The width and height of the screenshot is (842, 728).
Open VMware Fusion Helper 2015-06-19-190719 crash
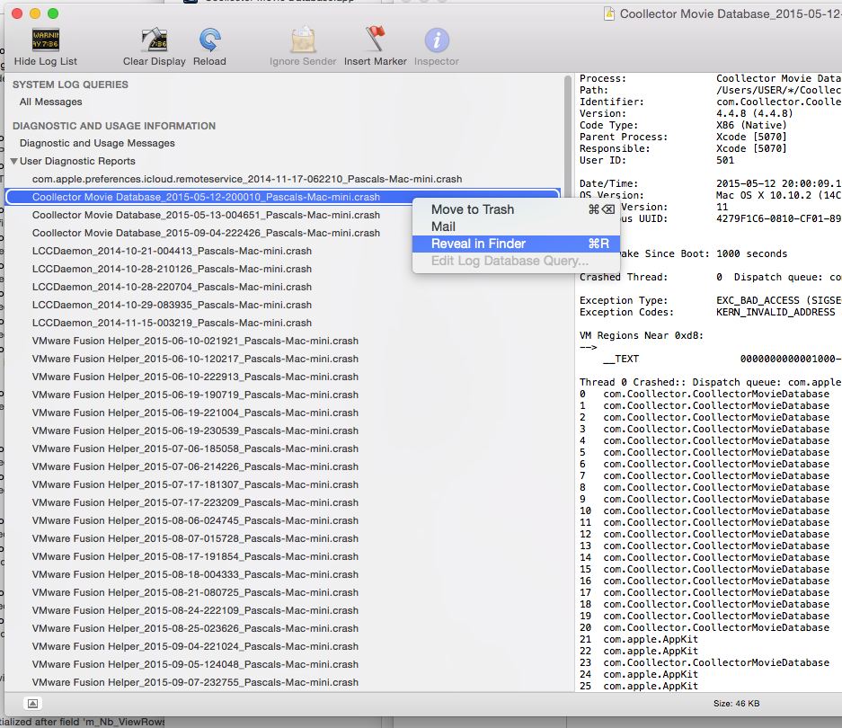tap(196, 395)
